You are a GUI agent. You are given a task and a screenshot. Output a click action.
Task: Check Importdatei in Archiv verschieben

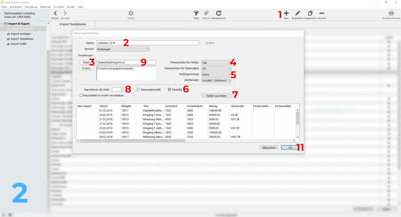[x=81, y=95]
